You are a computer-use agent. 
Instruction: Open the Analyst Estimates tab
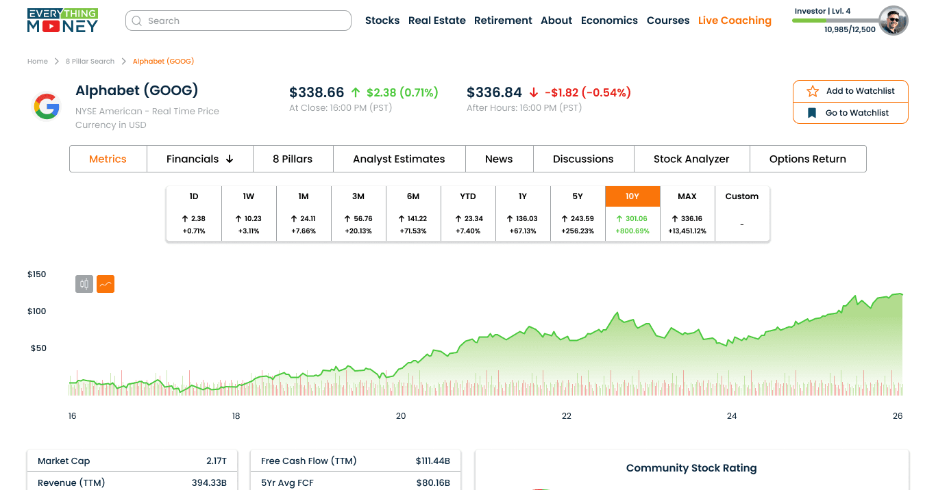398,158
